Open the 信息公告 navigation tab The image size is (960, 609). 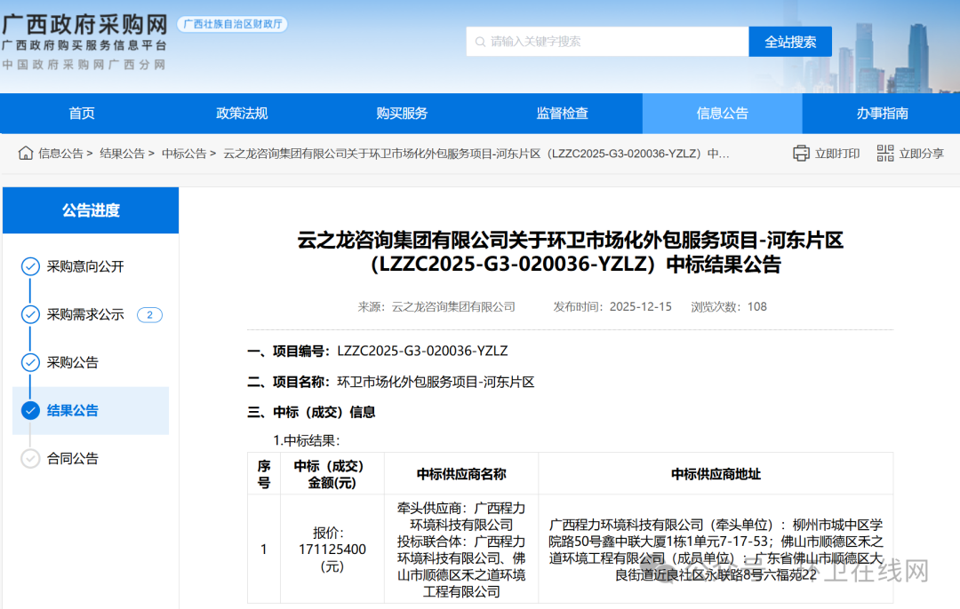point(722,113)
